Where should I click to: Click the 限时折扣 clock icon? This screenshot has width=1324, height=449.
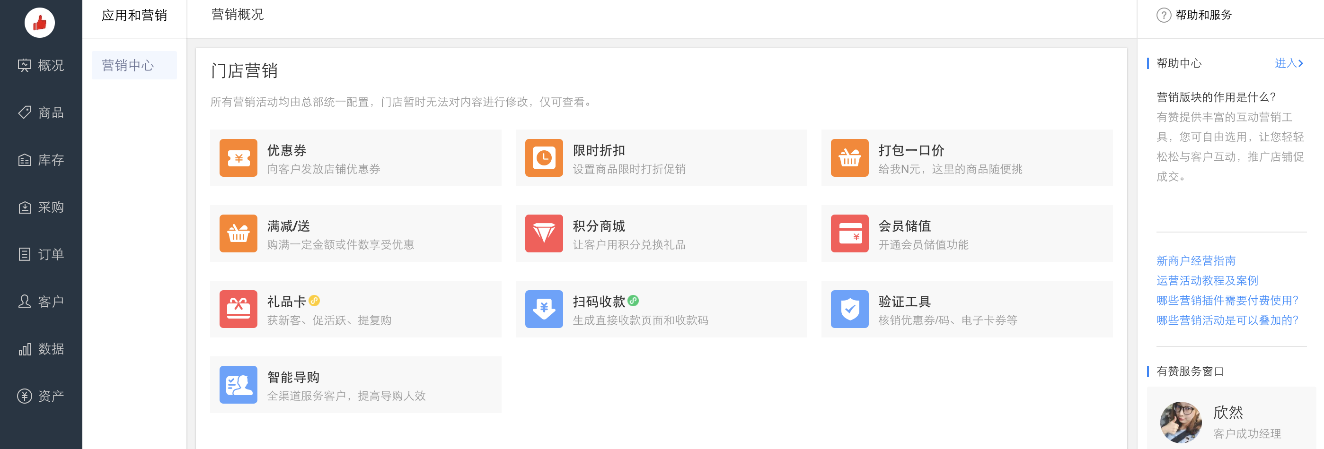pyautogui.click(x=544, y=158)
